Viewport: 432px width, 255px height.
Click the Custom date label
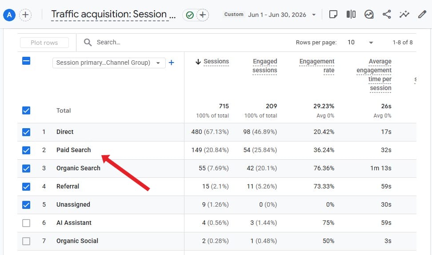tap(234, 14)
